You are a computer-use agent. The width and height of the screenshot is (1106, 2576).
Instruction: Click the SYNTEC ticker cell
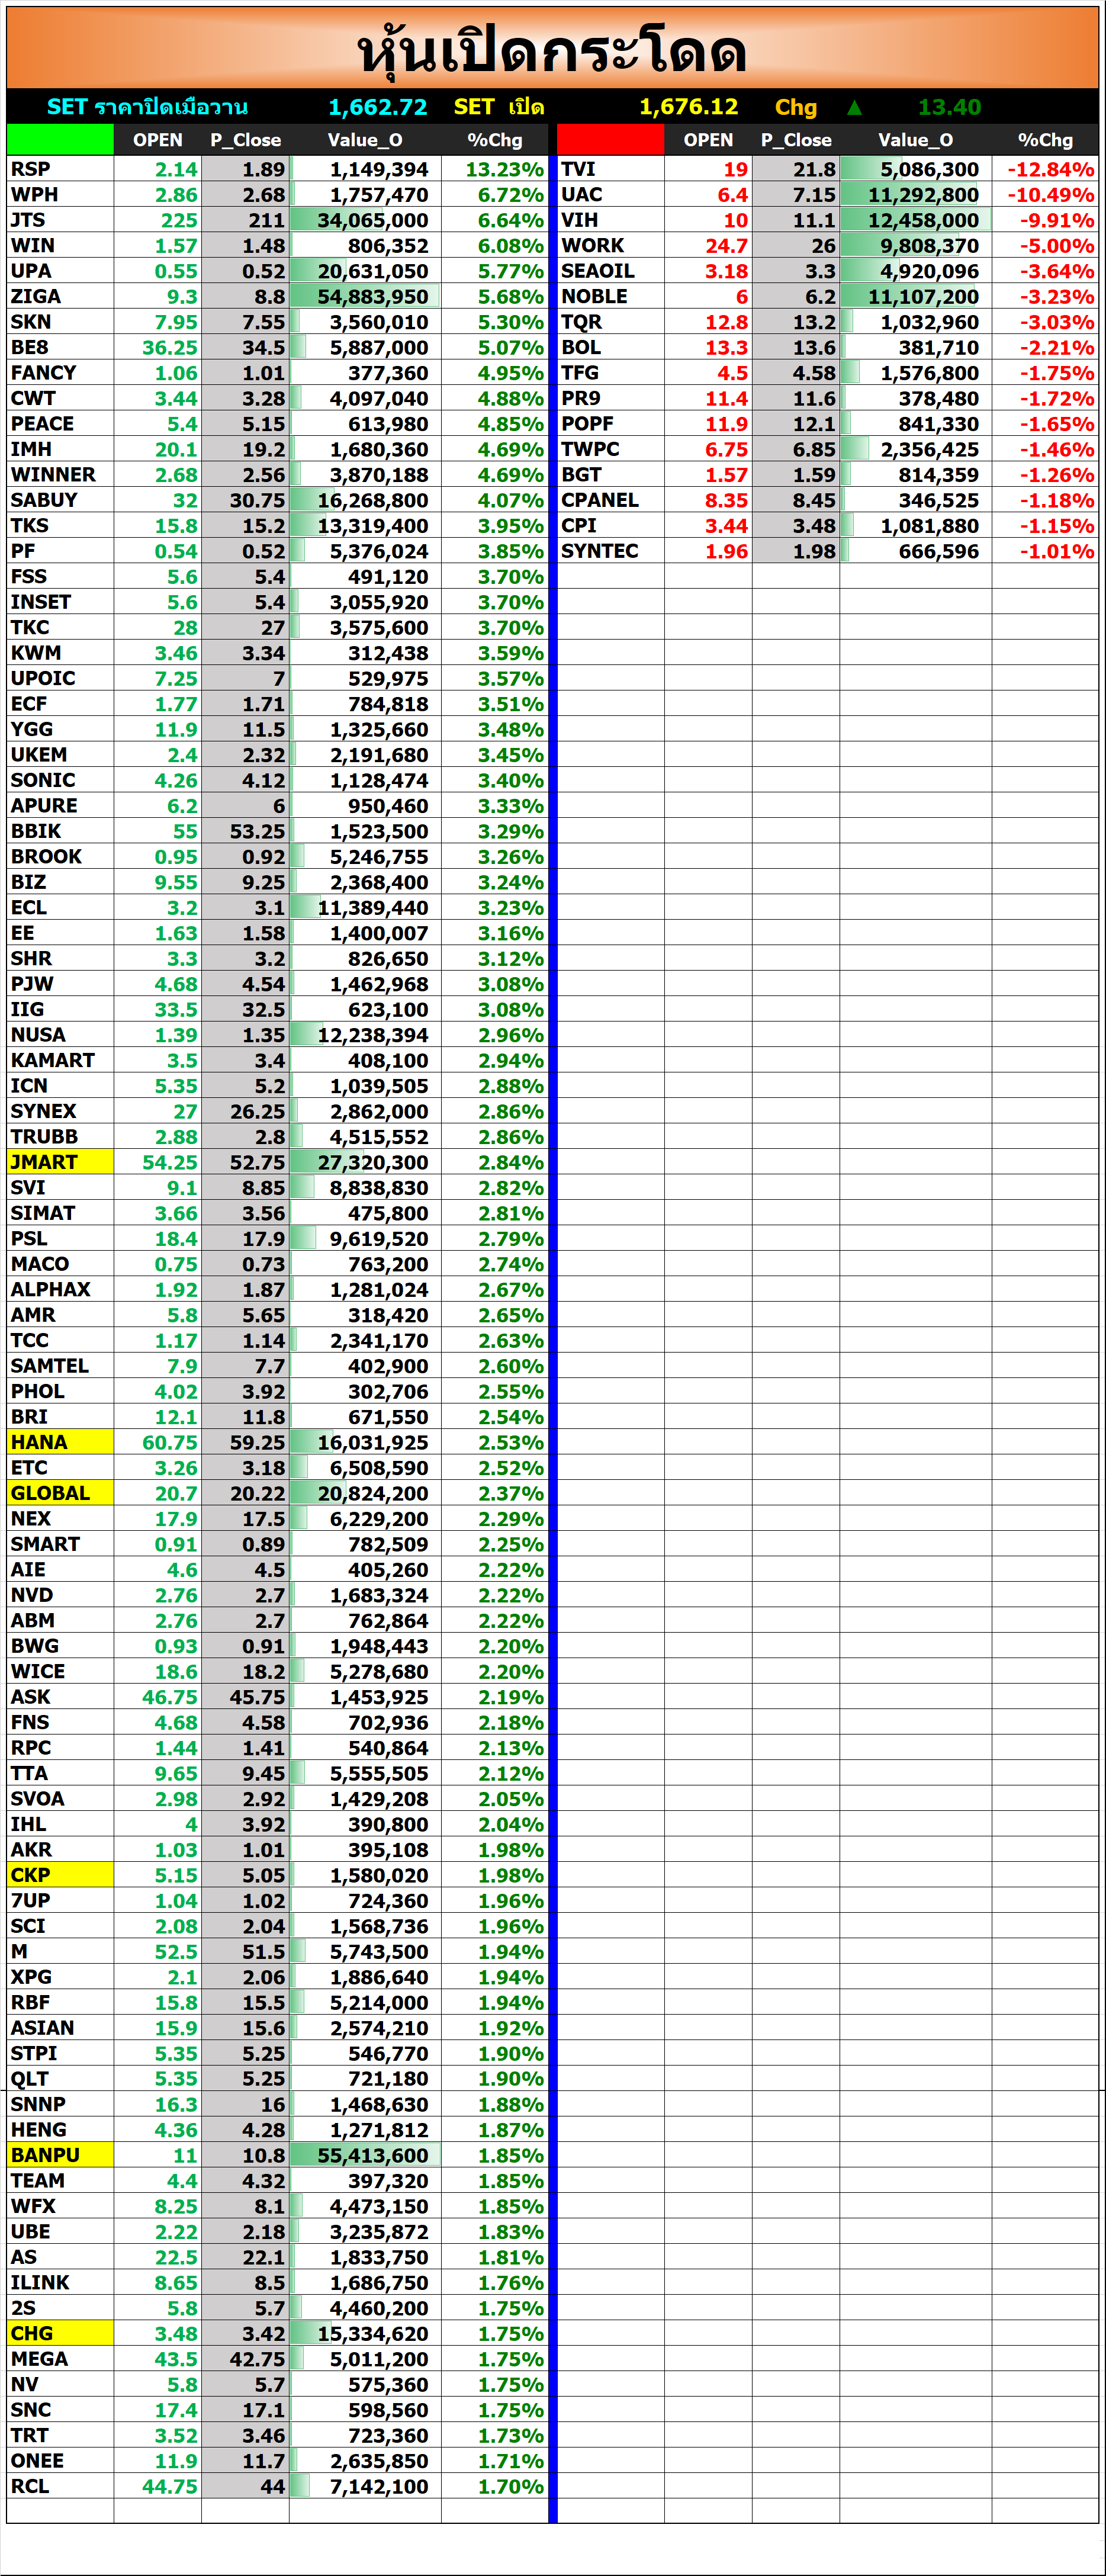coord(610,551)
